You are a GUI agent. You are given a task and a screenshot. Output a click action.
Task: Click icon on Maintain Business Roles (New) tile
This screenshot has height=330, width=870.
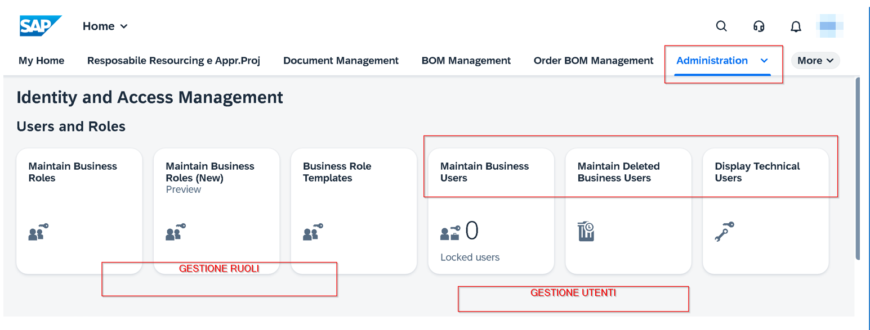(176, 232)
